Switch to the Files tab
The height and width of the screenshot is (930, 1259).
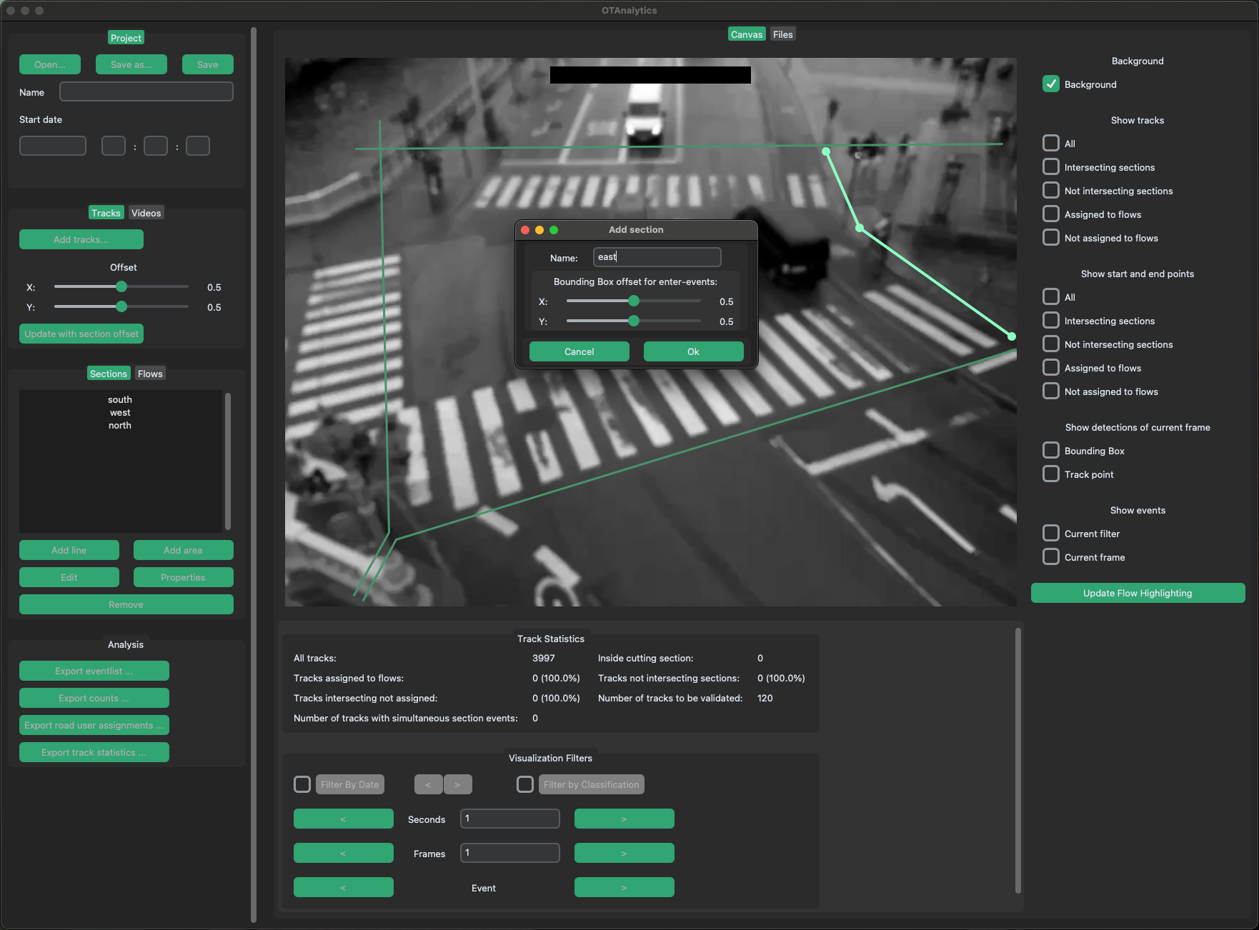tap(782, 34)
